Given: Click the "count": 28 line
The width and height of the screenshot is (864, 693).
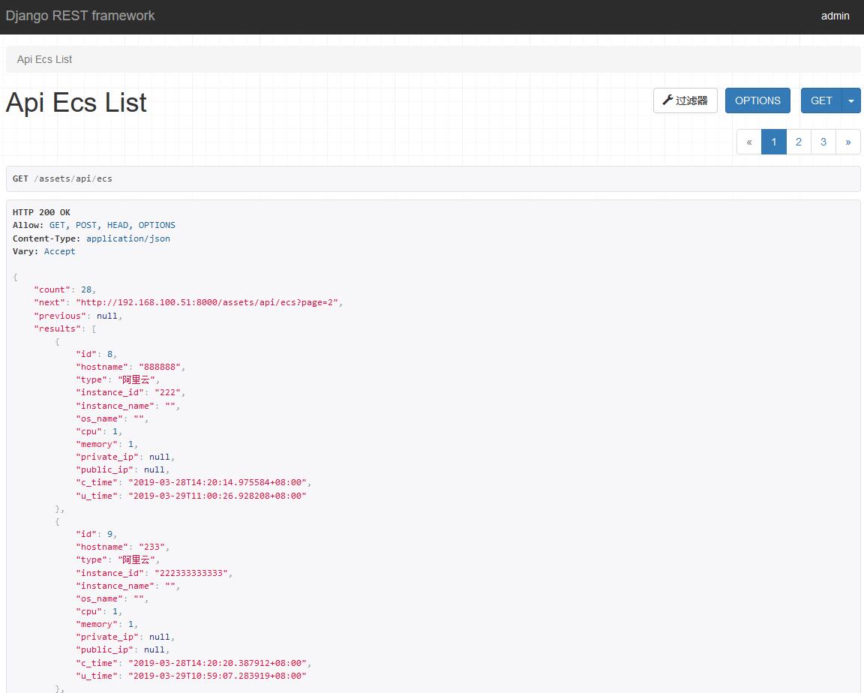Looking at the screenshot, I should (x=64, y=289).
